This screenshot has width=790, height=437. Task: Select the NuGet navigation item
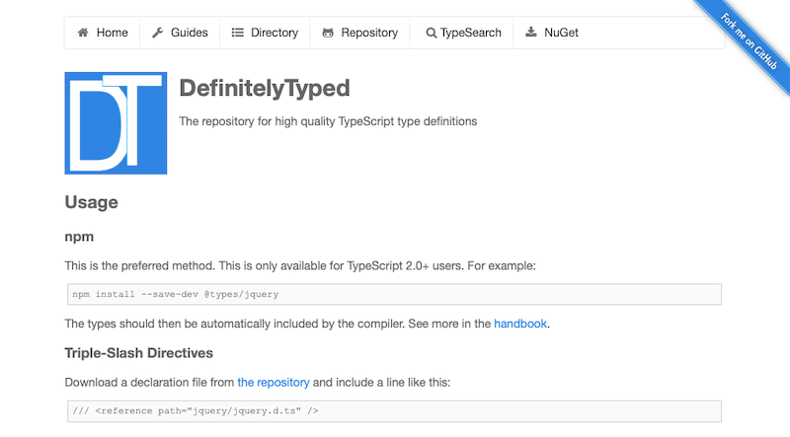pyautogui.click(x=560, y=33)
